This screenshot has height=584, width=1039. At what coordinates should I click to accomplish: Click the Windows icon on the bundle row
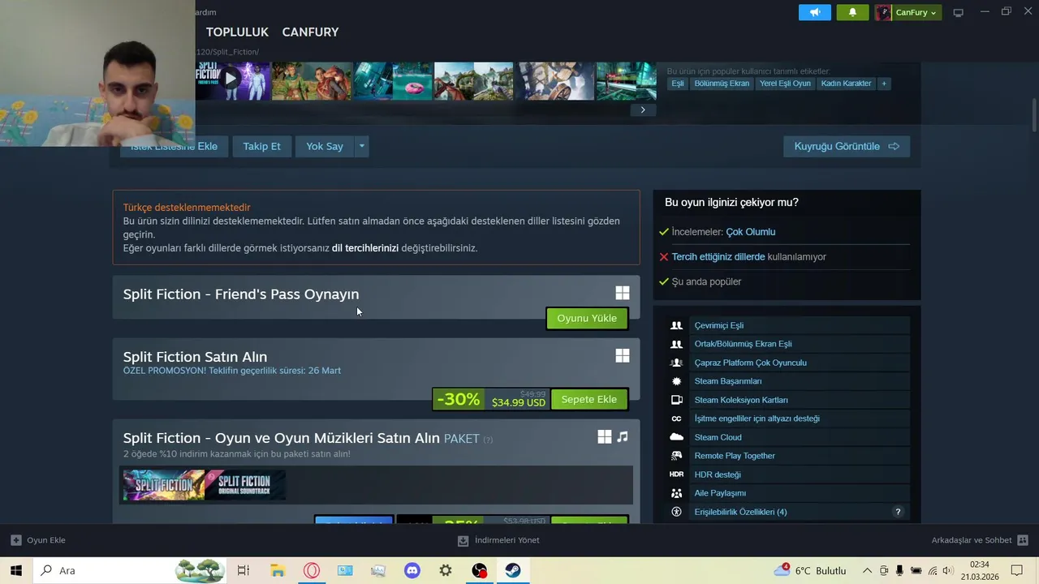point(605,436)
